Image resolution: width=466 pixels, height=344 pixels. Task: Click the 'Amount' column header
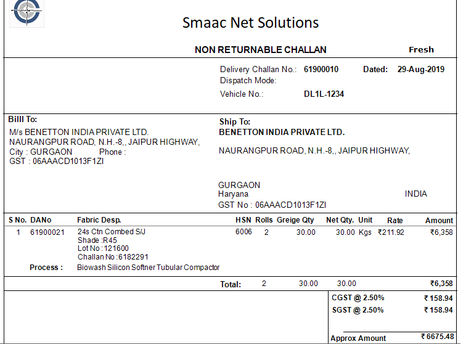pyautogui.click(x=439, y=221)
